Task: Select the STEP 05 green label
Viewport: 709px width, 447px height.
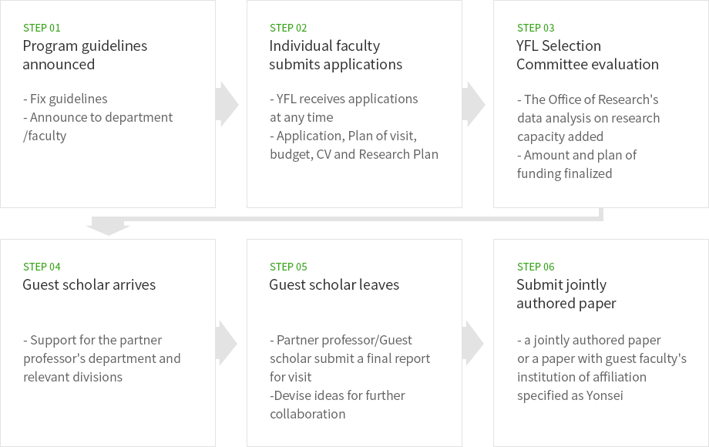Action: [288, 267]
